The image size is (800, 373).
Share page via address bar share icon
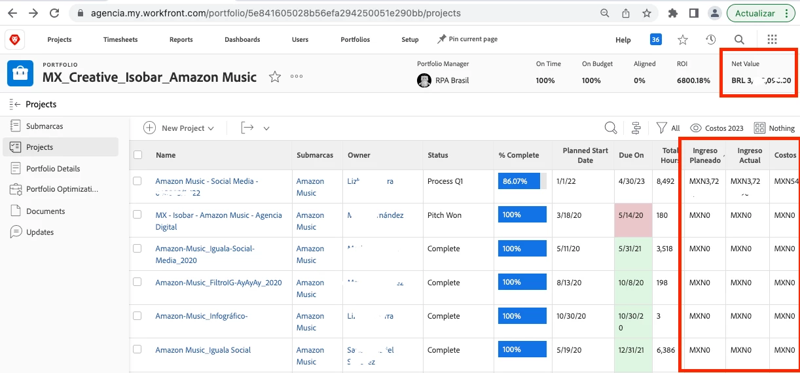626,13
